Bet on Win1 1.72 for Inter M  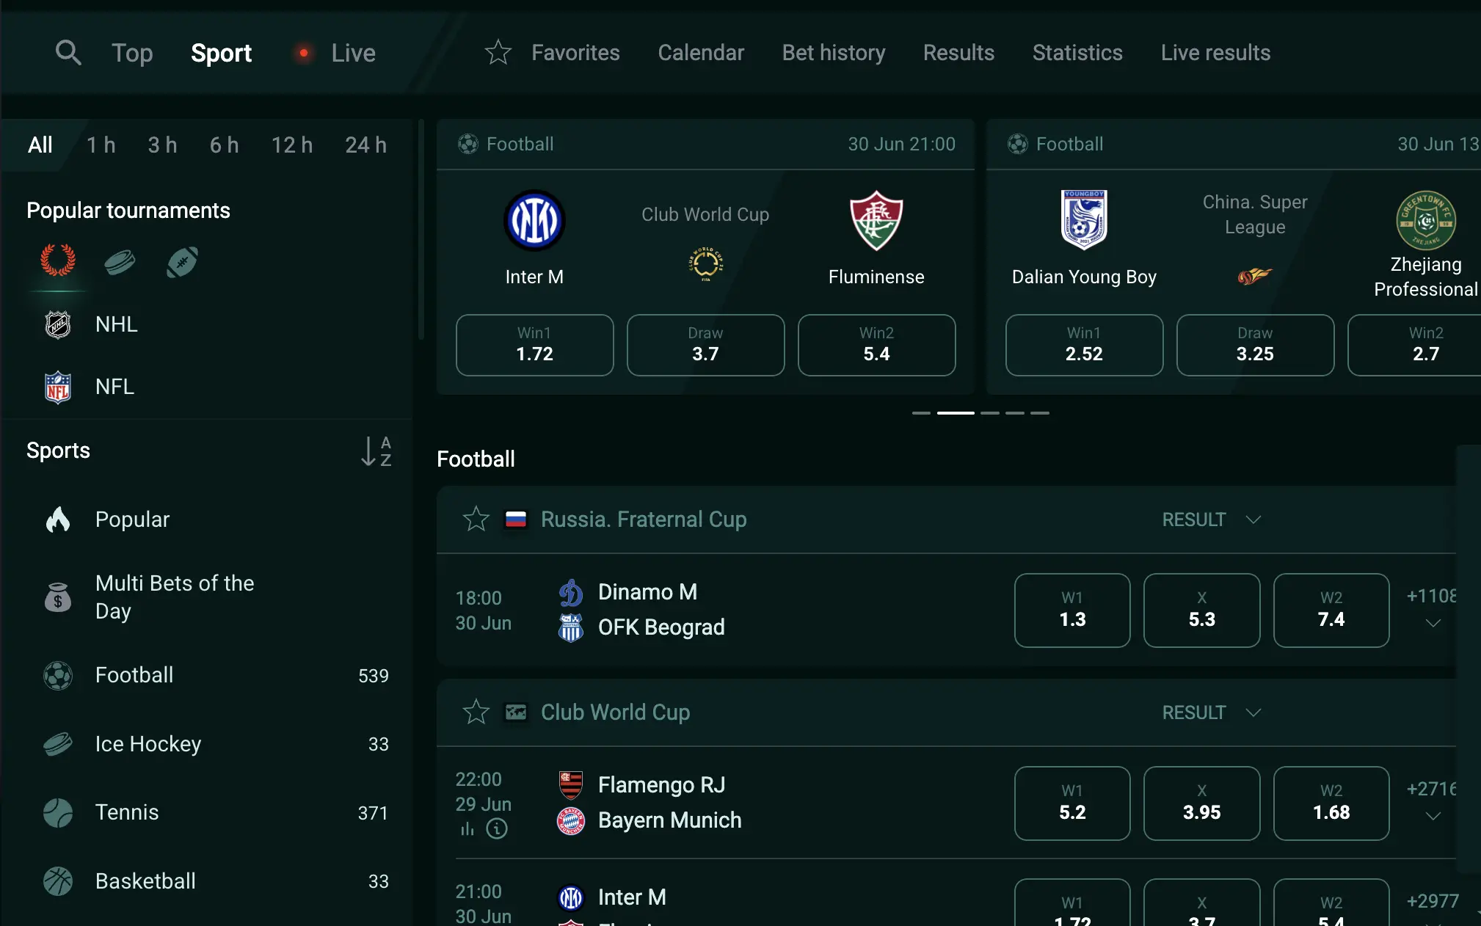point(534,345)
